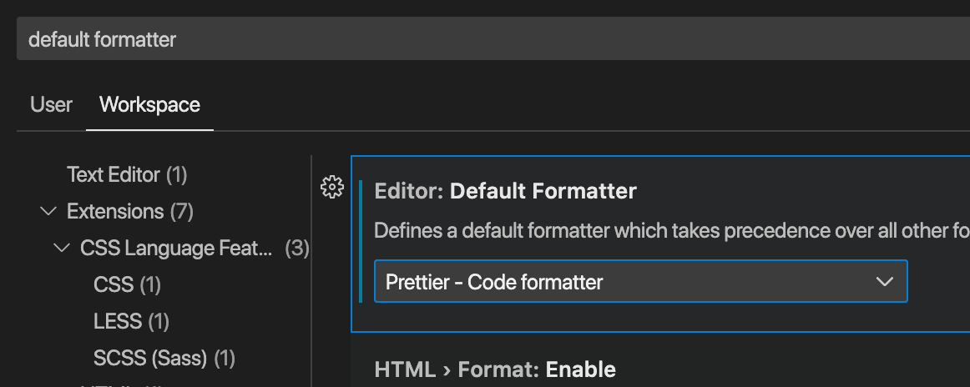Open the gear menu for Default Formatter
This screenshot has width=970, height=387.
click(x=332, y=188)
